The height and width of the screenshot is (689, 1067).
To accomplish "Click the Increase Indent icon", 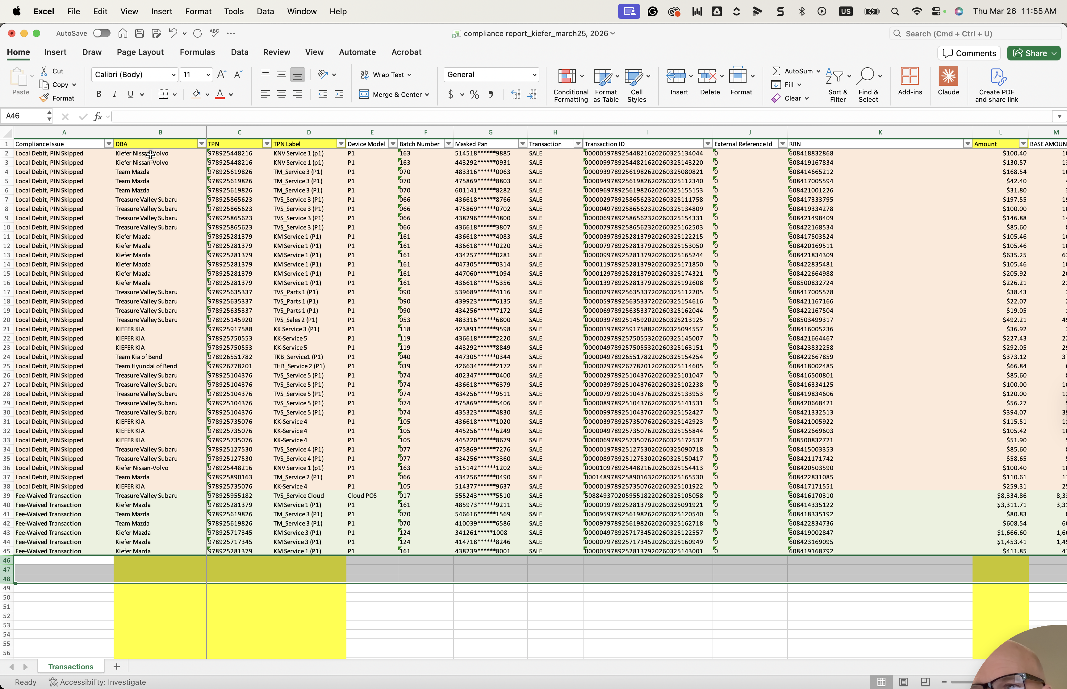I will click(x=339, y=94).
